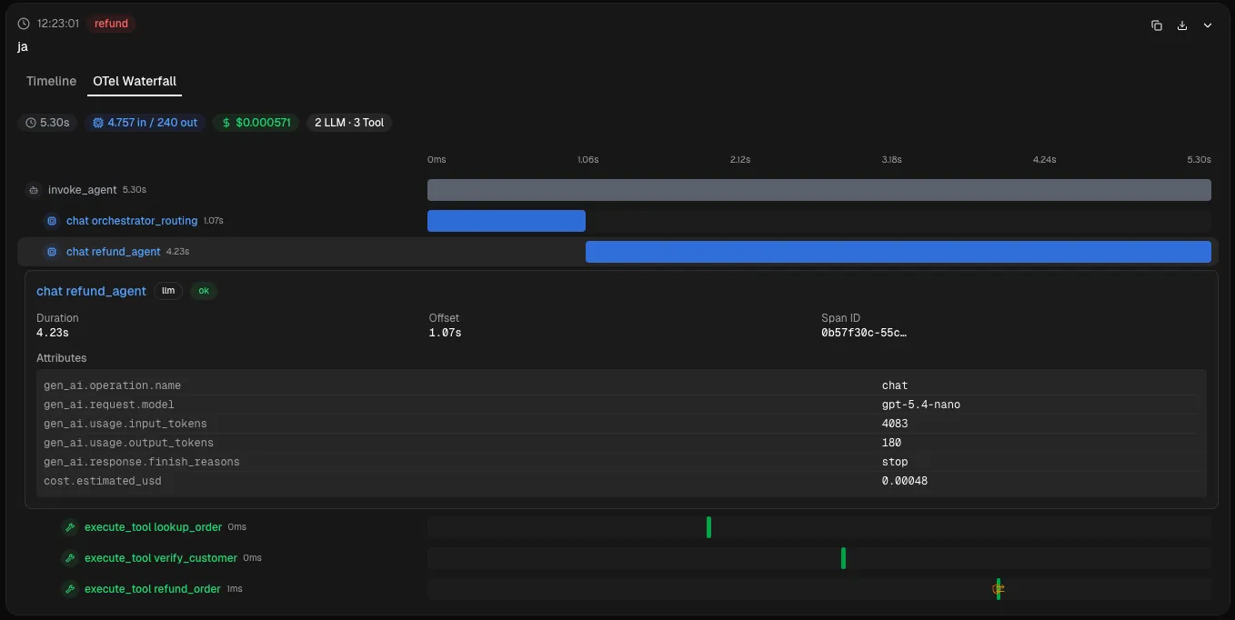Select the OTel Waterfall tab
The height and width of the screenshot is (620, 1235).
pyautogui.click(x=134, y=81)
